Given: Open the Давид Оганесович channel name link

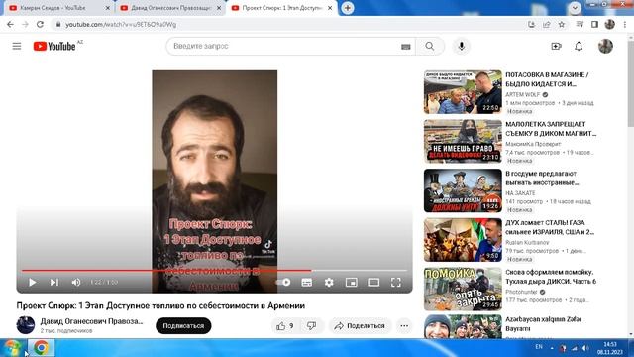Looking at the screenshot, I should click(x=91, y=321).
